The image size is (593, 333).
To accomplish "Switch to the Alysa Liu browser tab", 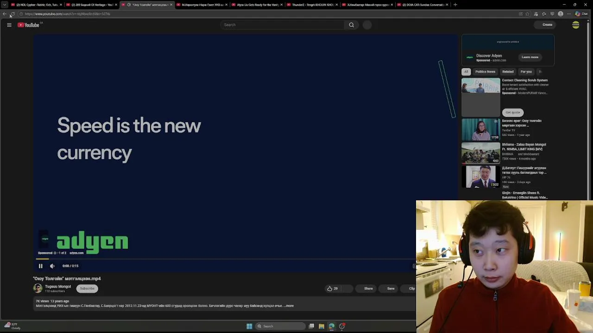I will [258, 5].
